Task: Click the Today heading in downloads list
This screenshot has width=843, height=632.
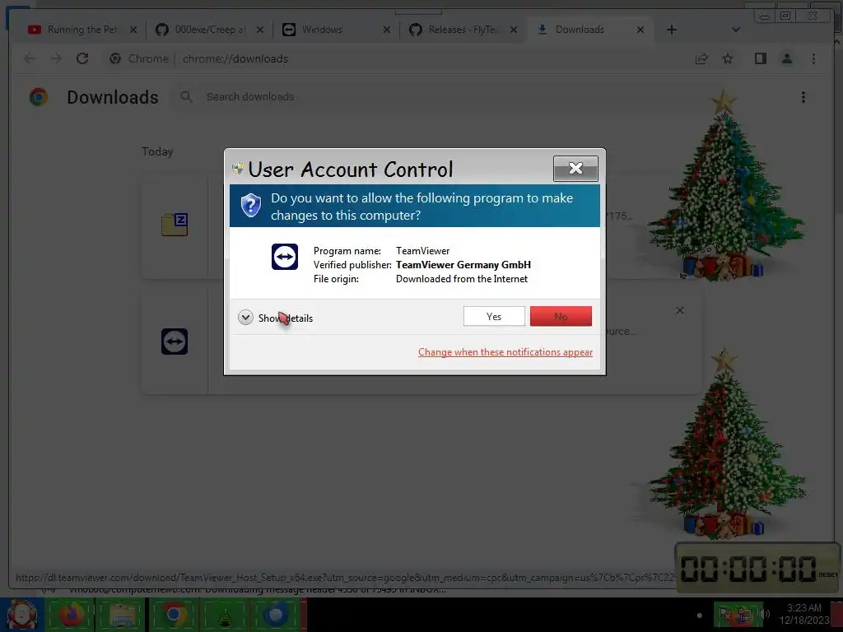Action: coord(157,151)
